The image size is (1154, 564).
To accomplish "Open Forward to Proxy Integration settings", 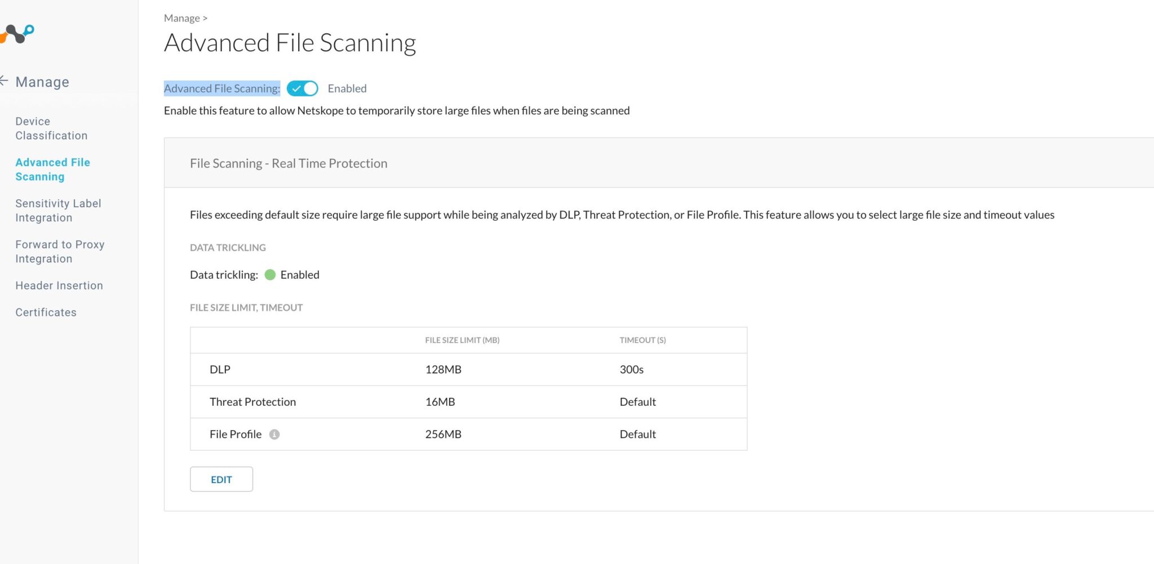I will coord(60,251).
